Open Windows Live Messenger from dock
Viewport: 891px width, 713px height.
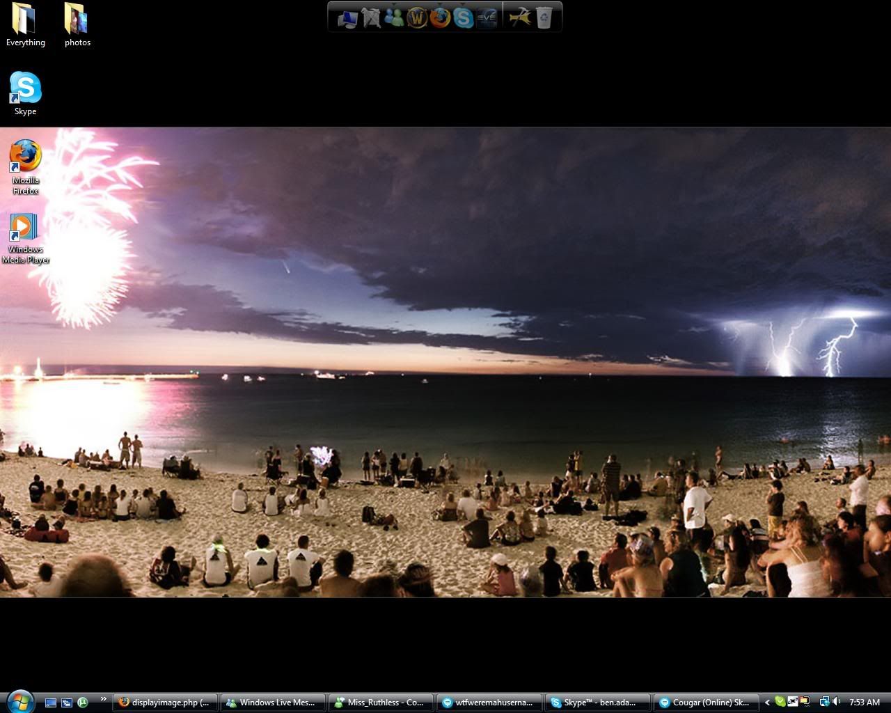[x=394, y=17]
